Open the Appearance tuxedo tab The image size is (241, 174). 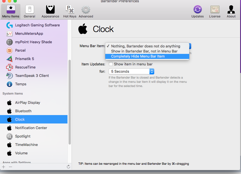(50, 12)
